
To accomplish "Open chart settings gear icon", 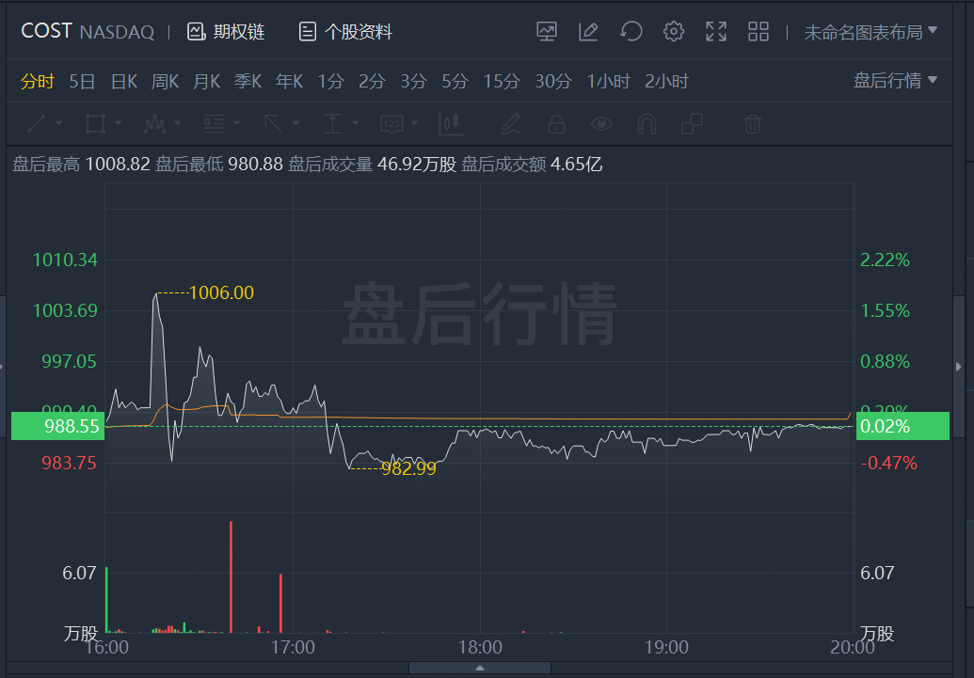I will [x=674, y=31].
